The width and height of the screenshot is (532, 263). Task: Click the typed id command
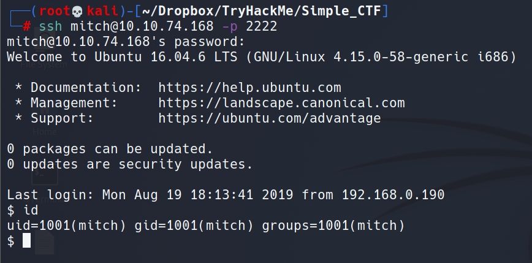tap(30, 210)
